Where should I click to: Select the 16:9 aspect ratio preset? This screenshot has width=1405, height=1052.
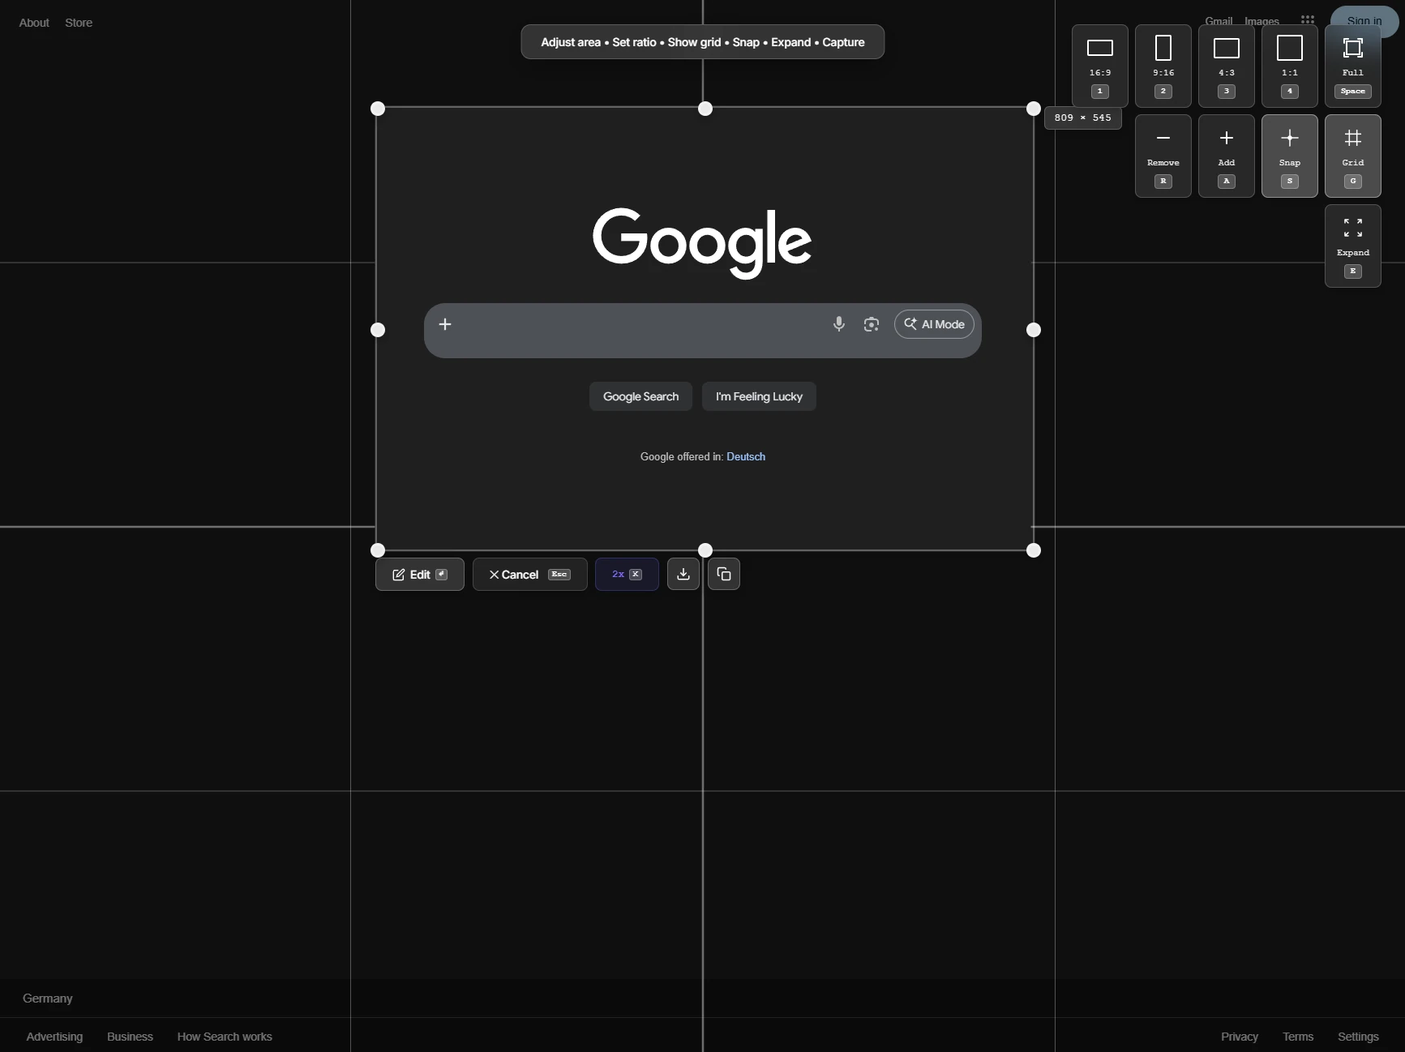[1099, 65]
